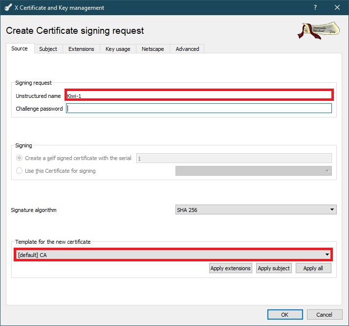Select self signed certificate radio option
This screenshot has height=326, width=349.
[x=20, y=158]
